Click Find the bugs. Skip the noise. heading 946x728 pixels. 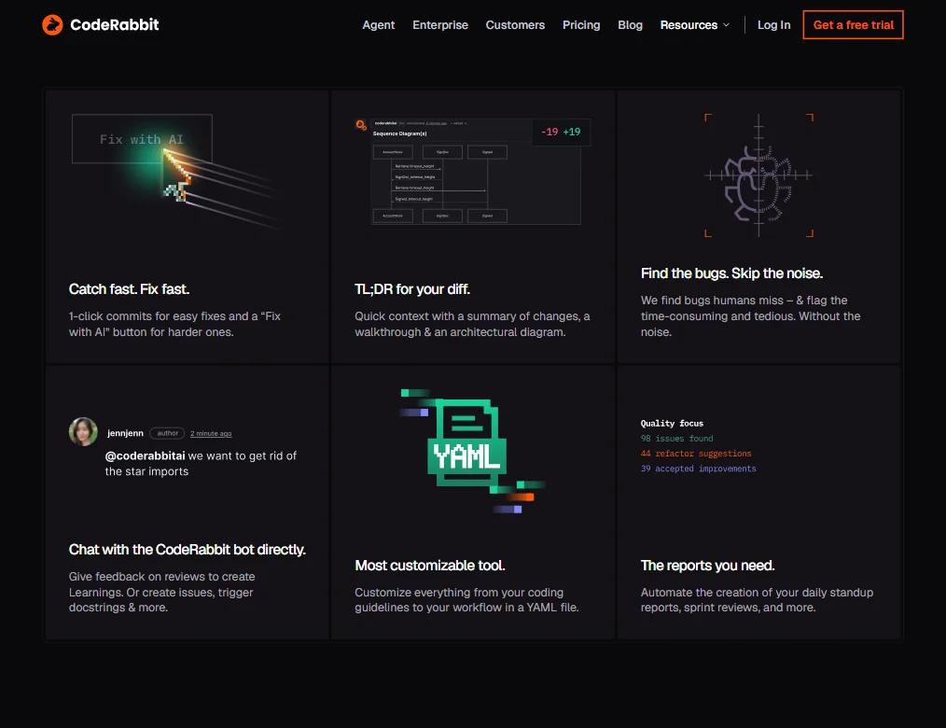(731, 273)
